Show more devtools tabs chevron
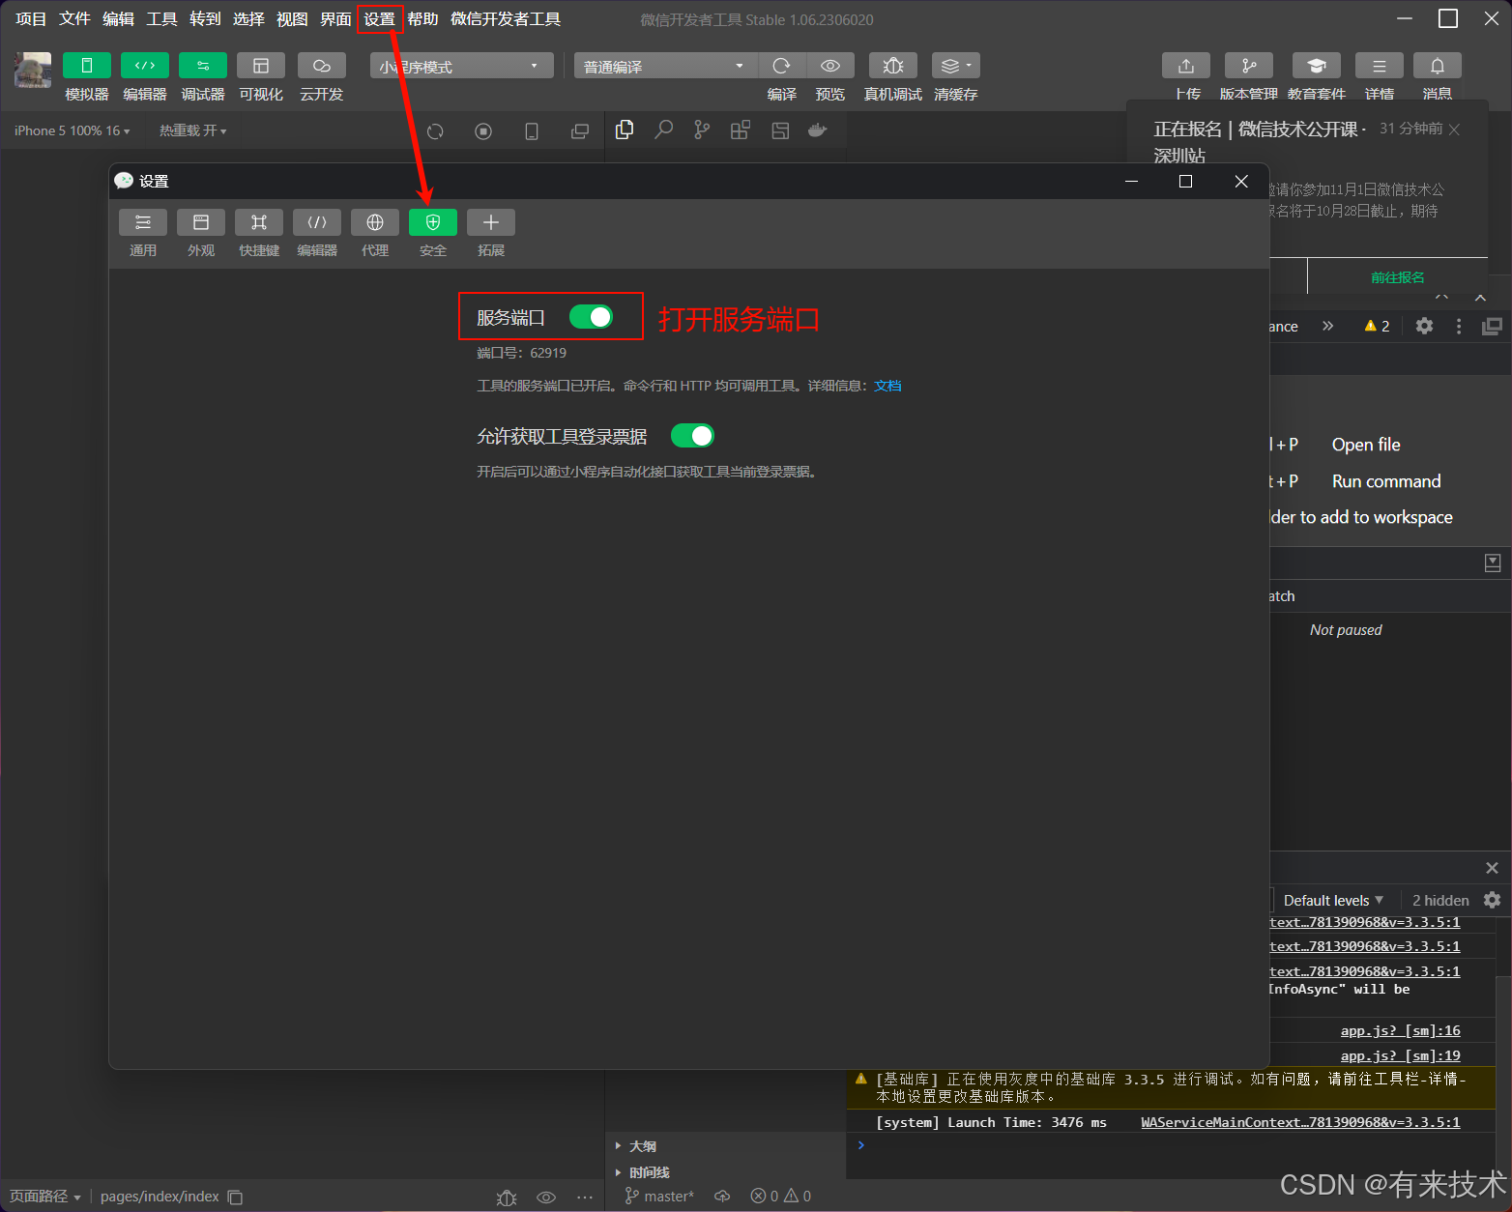 pos(1328,326)
